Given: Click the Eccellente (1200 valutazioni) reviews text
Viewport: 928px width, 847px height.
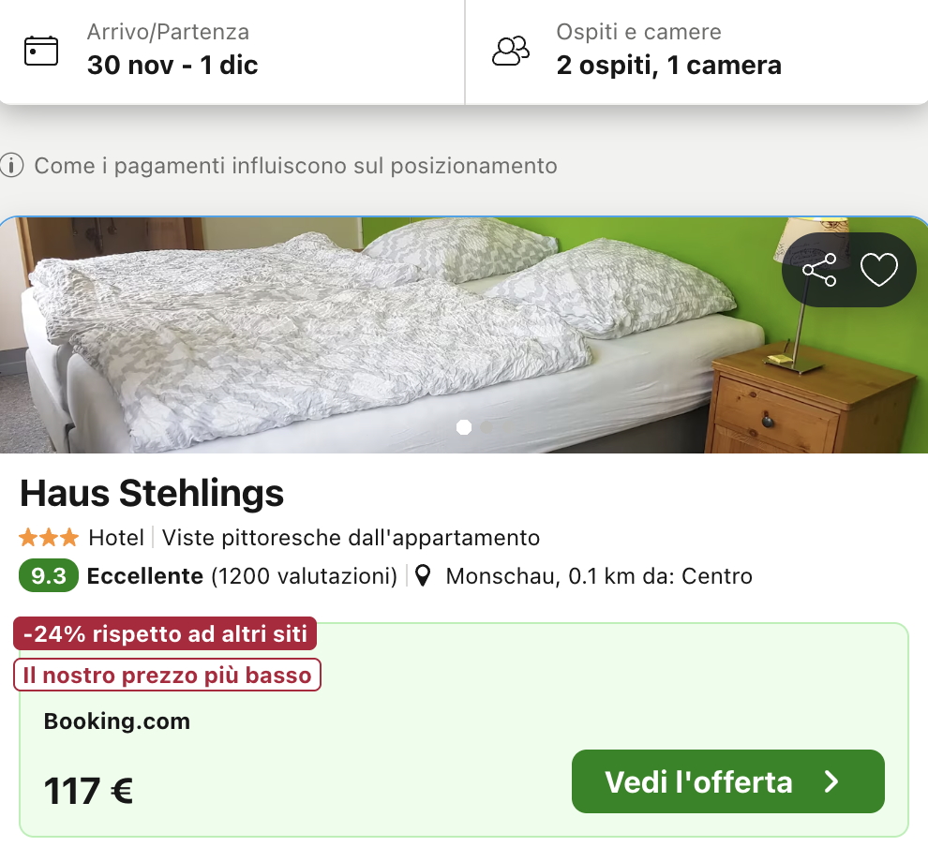Looking at the screenshot, I should point(242,576).
